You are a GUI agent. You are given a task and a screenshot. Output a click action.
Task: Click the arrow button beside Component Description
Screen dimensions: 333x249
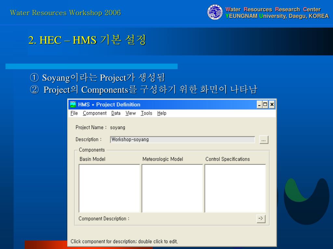(261, 219)
